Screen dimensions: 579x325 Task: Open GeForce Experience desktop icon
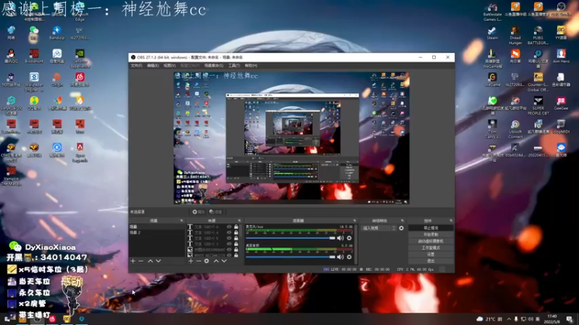[80, 59]
